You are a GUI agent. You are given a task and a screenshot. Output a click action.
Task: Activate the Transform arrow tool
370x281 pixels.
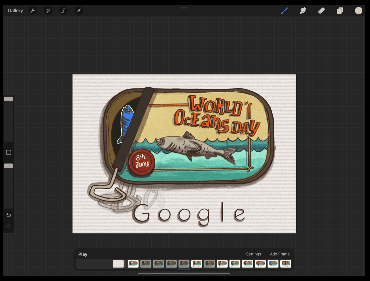click(x=78, y=11)
